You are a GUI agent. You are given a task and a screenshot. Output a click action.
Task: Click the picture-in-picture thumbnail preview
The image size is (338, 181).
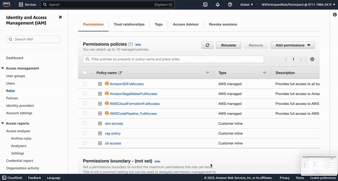click(319, 165)
